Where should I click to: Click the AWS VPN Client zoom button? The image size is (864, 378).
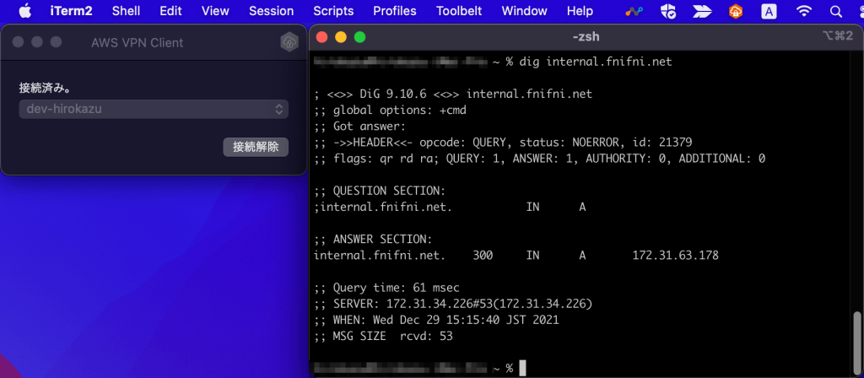tap(56, 42)
